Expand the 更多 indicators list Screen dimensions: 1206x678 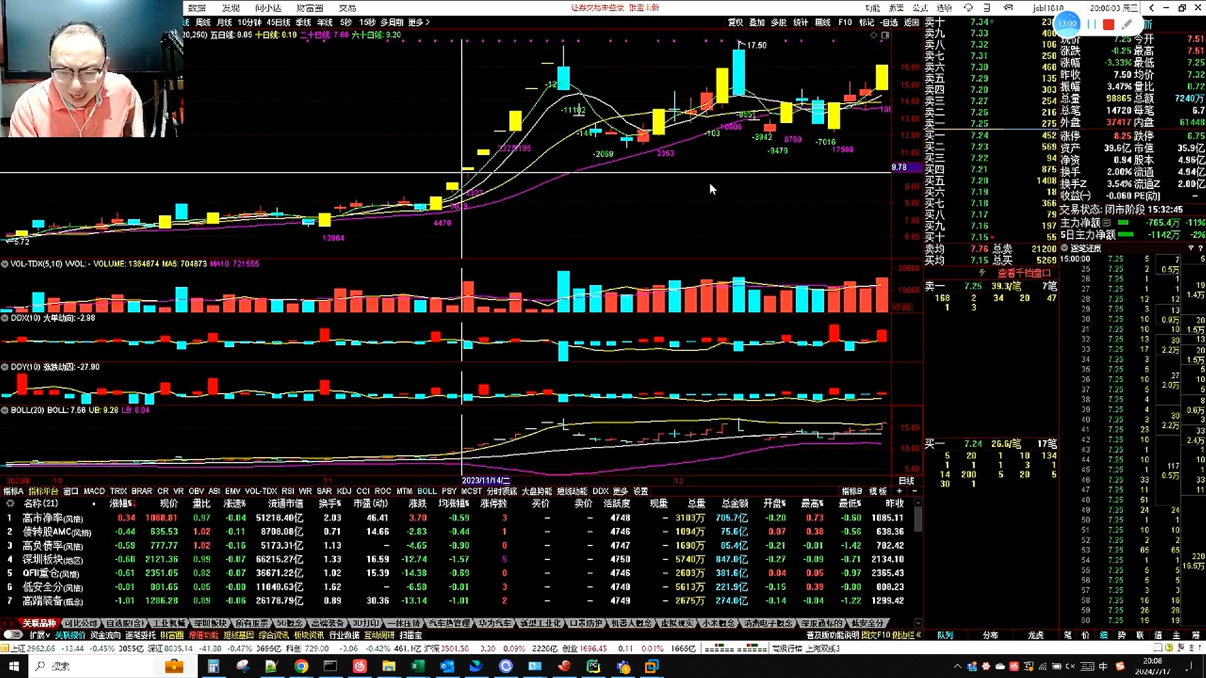pos(620,491)
